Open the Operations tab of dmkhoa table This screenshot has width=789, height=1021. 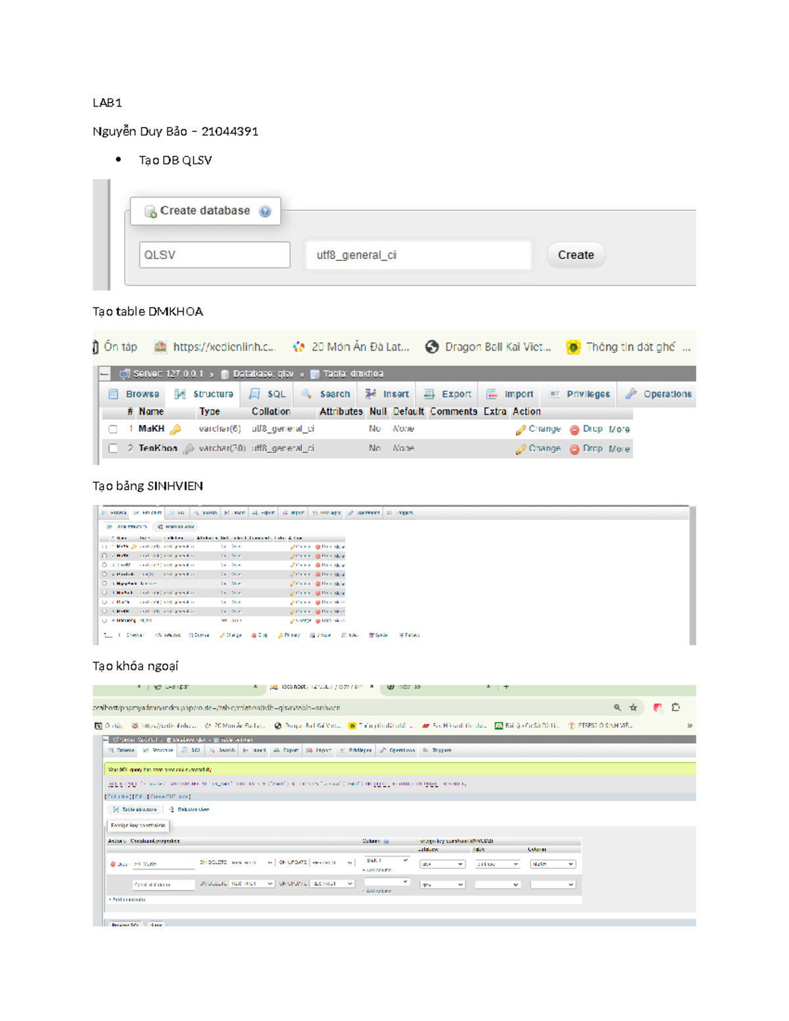659,394
